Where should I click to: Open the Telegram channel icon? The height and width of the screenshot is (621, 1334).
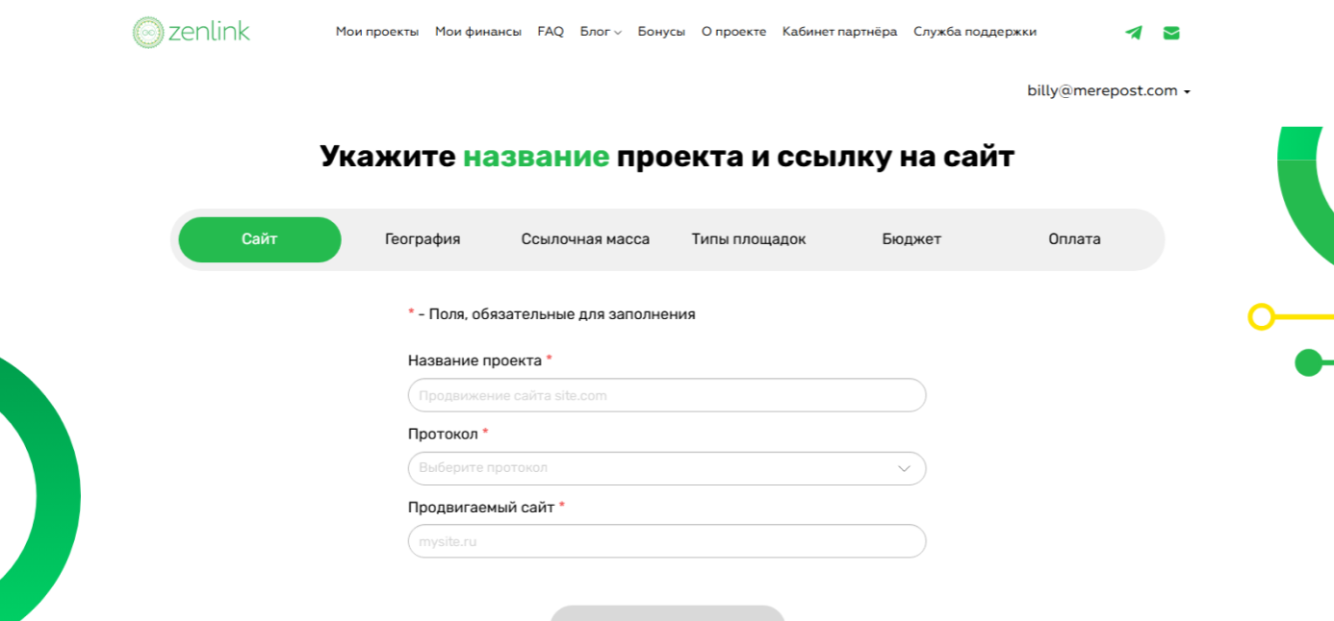click(1134, 33)
